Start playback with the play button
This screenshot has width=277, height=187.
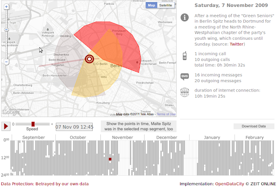pos(6,127)
